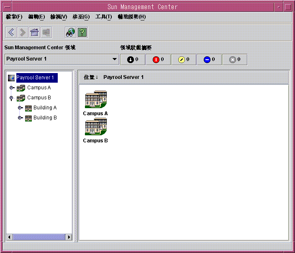Select Building A label in the tree
295x253 pixels.
pyautogui.click(x=45, y=108)
